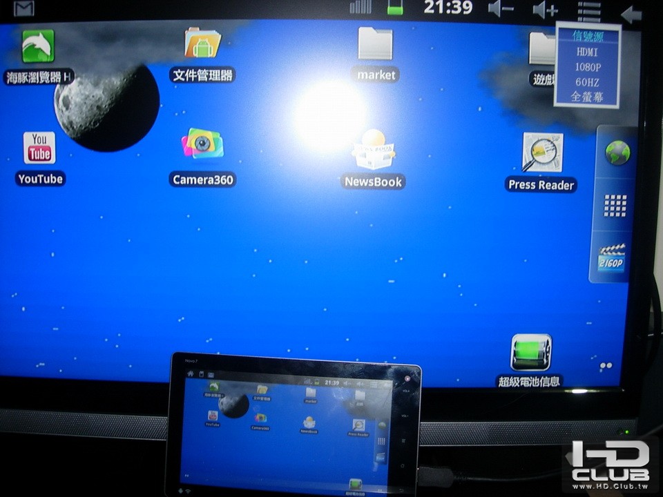Tap the volume down icon in status bar
This screenshot has width=663, height=497.
[500, 9]
